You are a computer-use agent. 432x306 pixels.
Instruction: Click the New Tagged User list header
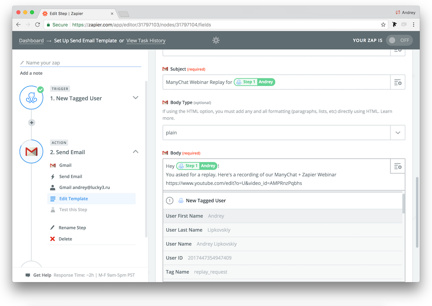tap(283, 201)
